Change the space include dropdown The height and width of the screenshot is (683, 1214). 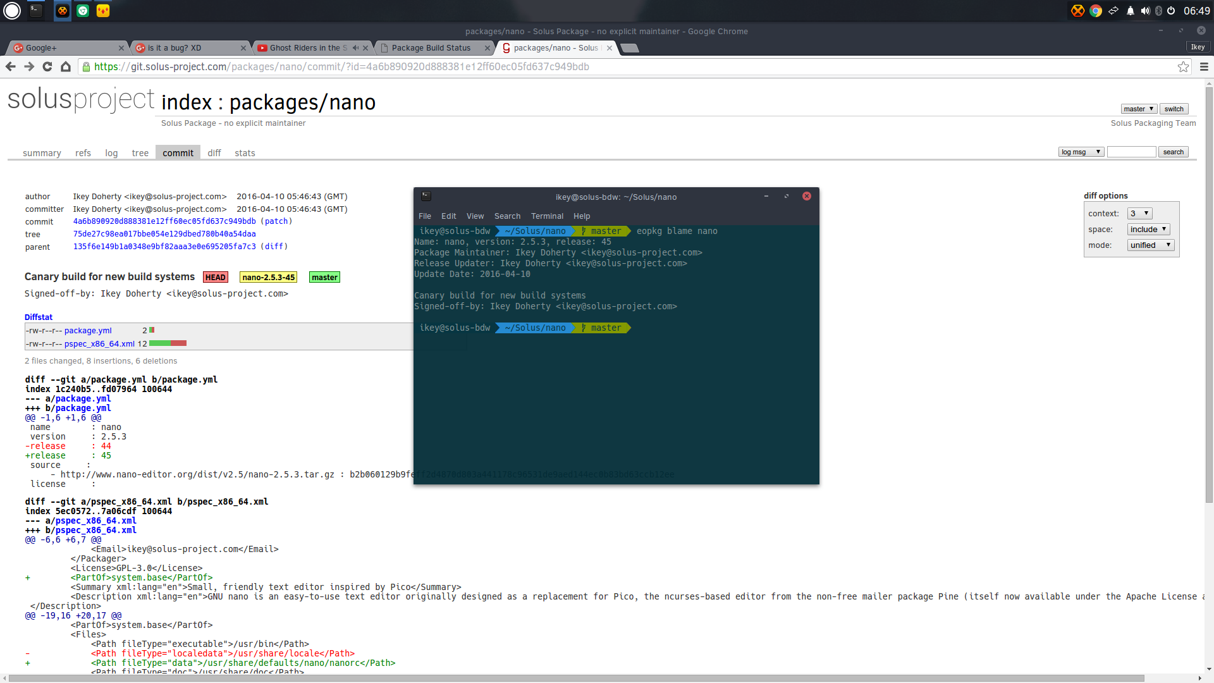pyautogui.click(x=1149, y=230)
